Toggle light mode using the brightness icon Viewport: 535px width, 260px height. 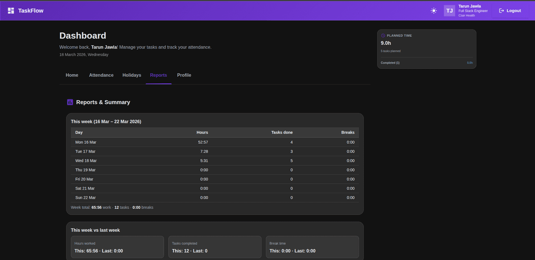[x=433, y=10]
